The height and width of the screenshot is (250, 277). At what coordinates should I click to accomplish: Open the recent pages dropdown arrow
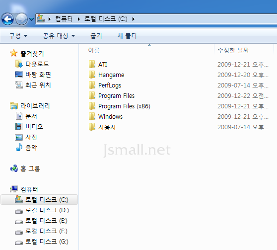[31, 19]
